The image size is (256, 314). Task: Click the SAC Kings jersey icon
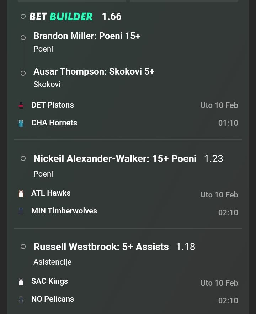pos(21,281)
